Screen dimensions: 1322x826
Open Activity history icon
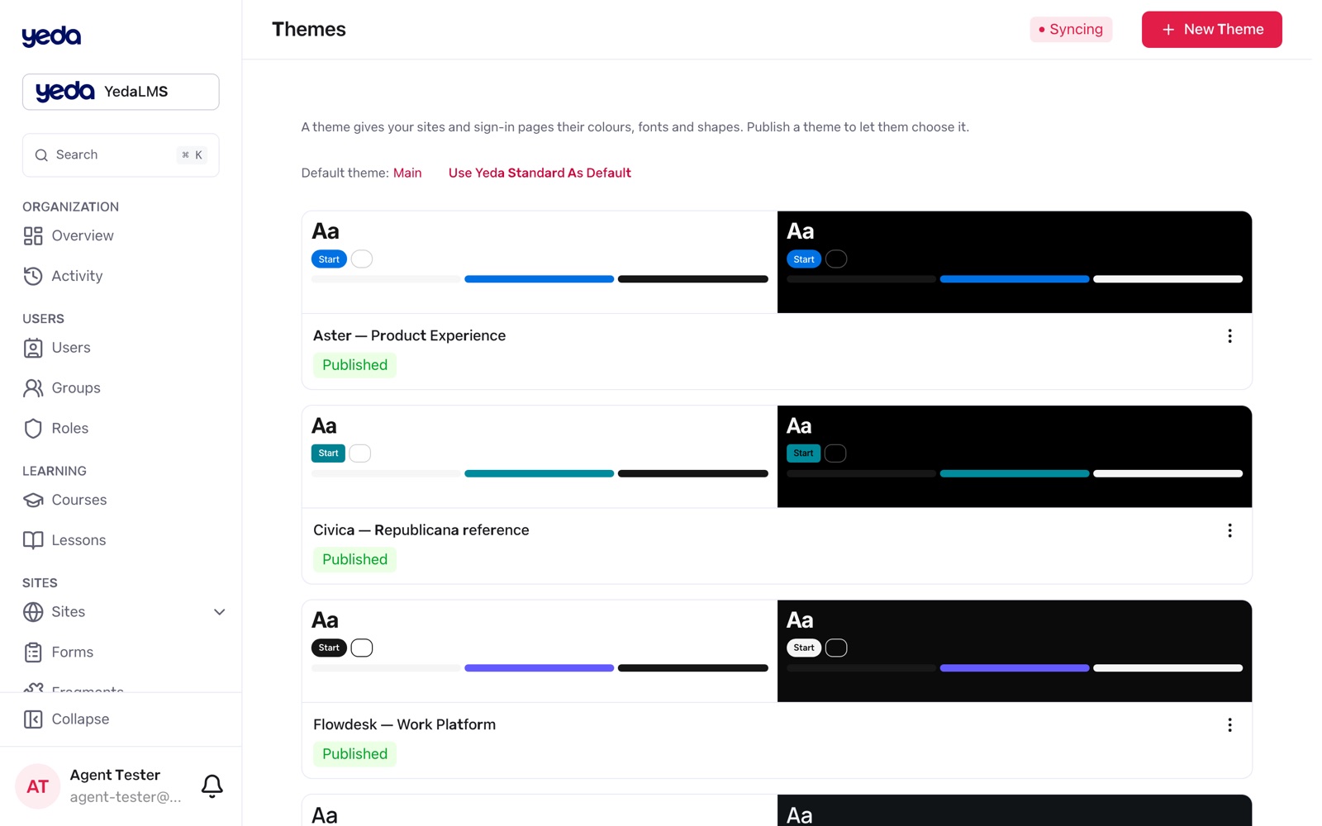tap(33, 276)
